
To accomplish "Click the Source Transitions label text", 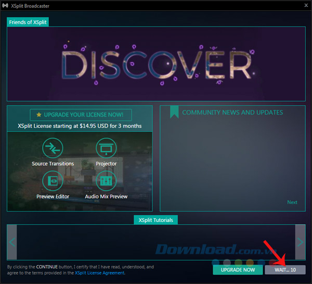I will click(53, 164).
